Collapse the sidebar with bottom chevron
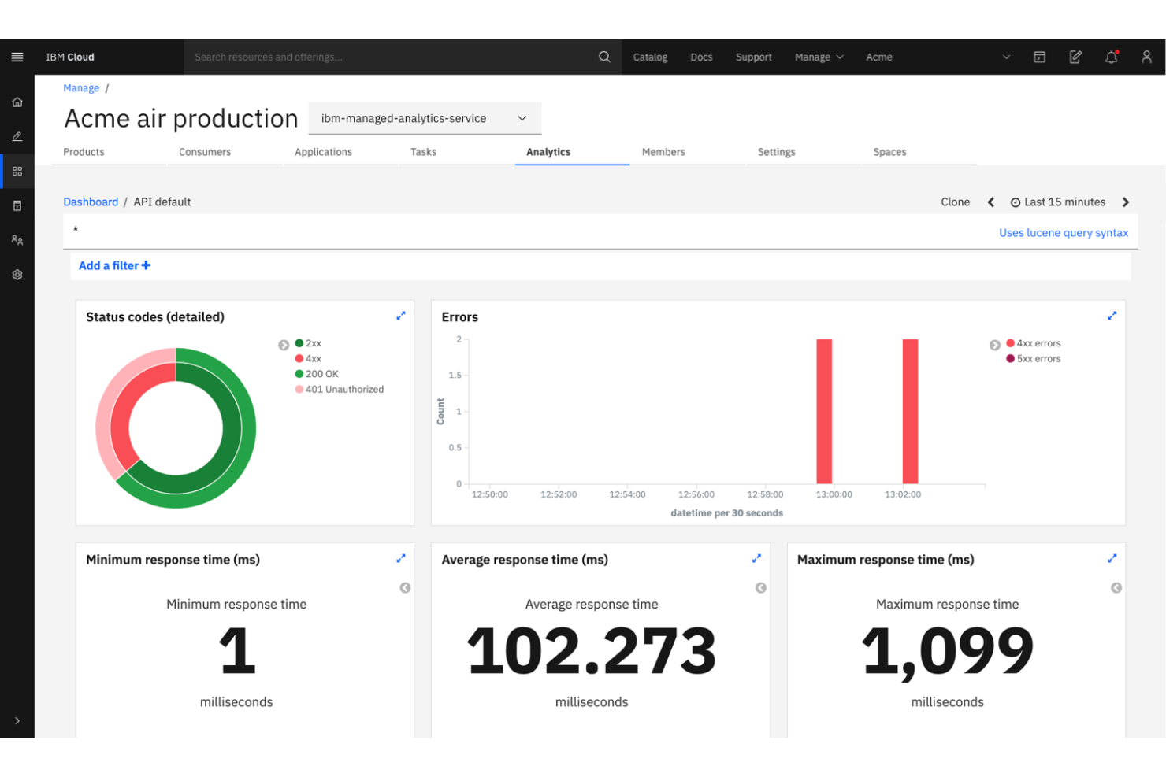1166x777 pixels. (x=17, y=720)
